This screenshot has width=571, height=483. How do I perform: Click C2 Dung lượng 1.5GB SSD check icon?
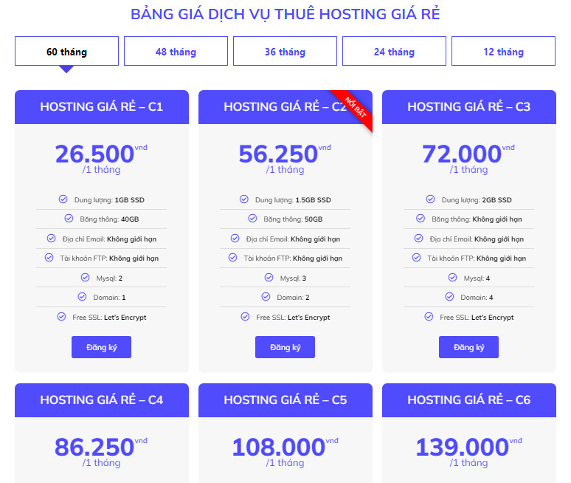pos(244,199)
